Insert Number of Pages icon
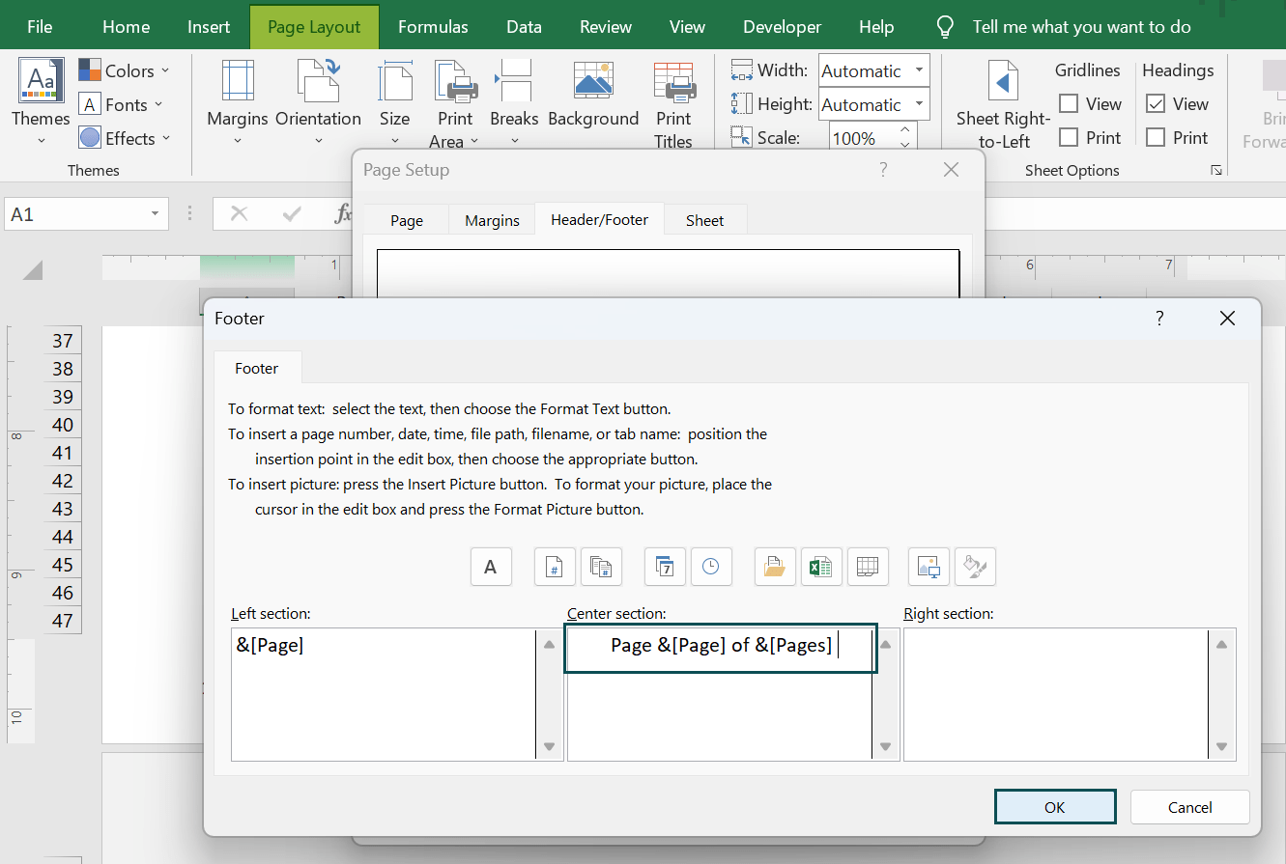1286x864 pixels. (x=601, y=567)
